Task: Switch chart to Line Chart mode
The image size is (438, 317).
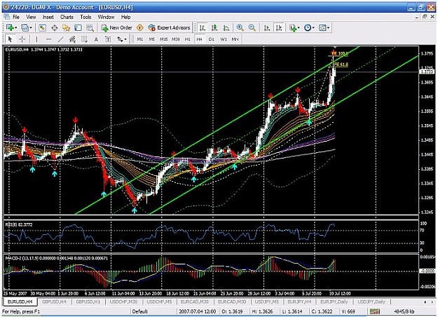Action: tap(226, 27)
